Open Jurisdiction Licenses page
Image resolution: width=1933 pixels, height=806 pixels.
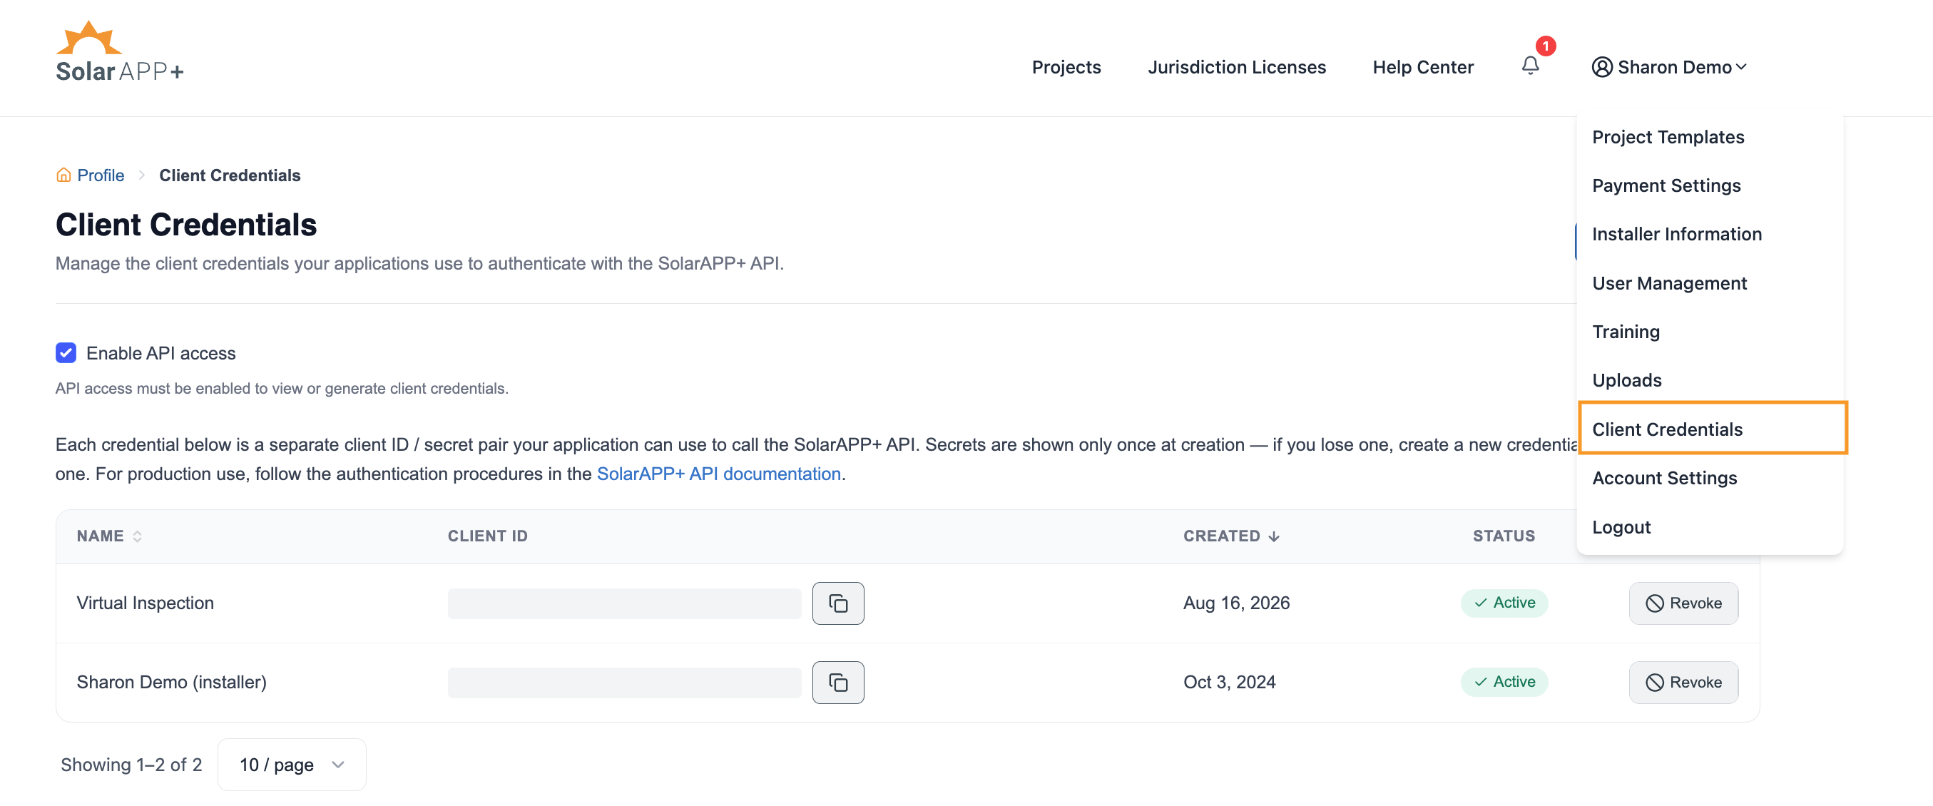(1237, 67)
